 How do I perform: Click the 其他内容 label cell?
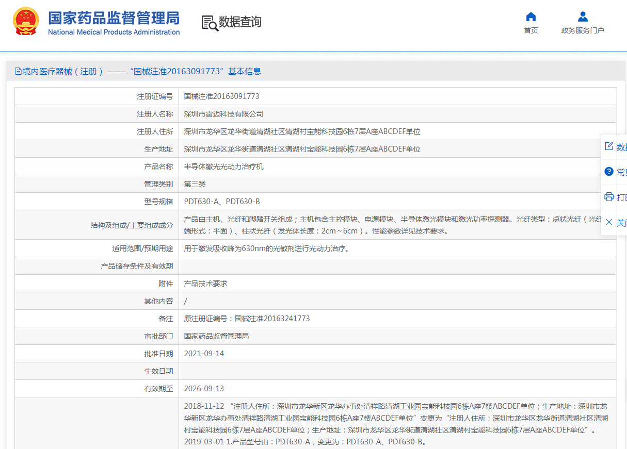pos(97,301)
